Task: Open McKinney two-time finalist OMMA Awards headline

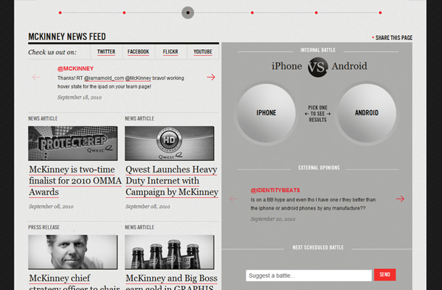Action: (75, 181)
